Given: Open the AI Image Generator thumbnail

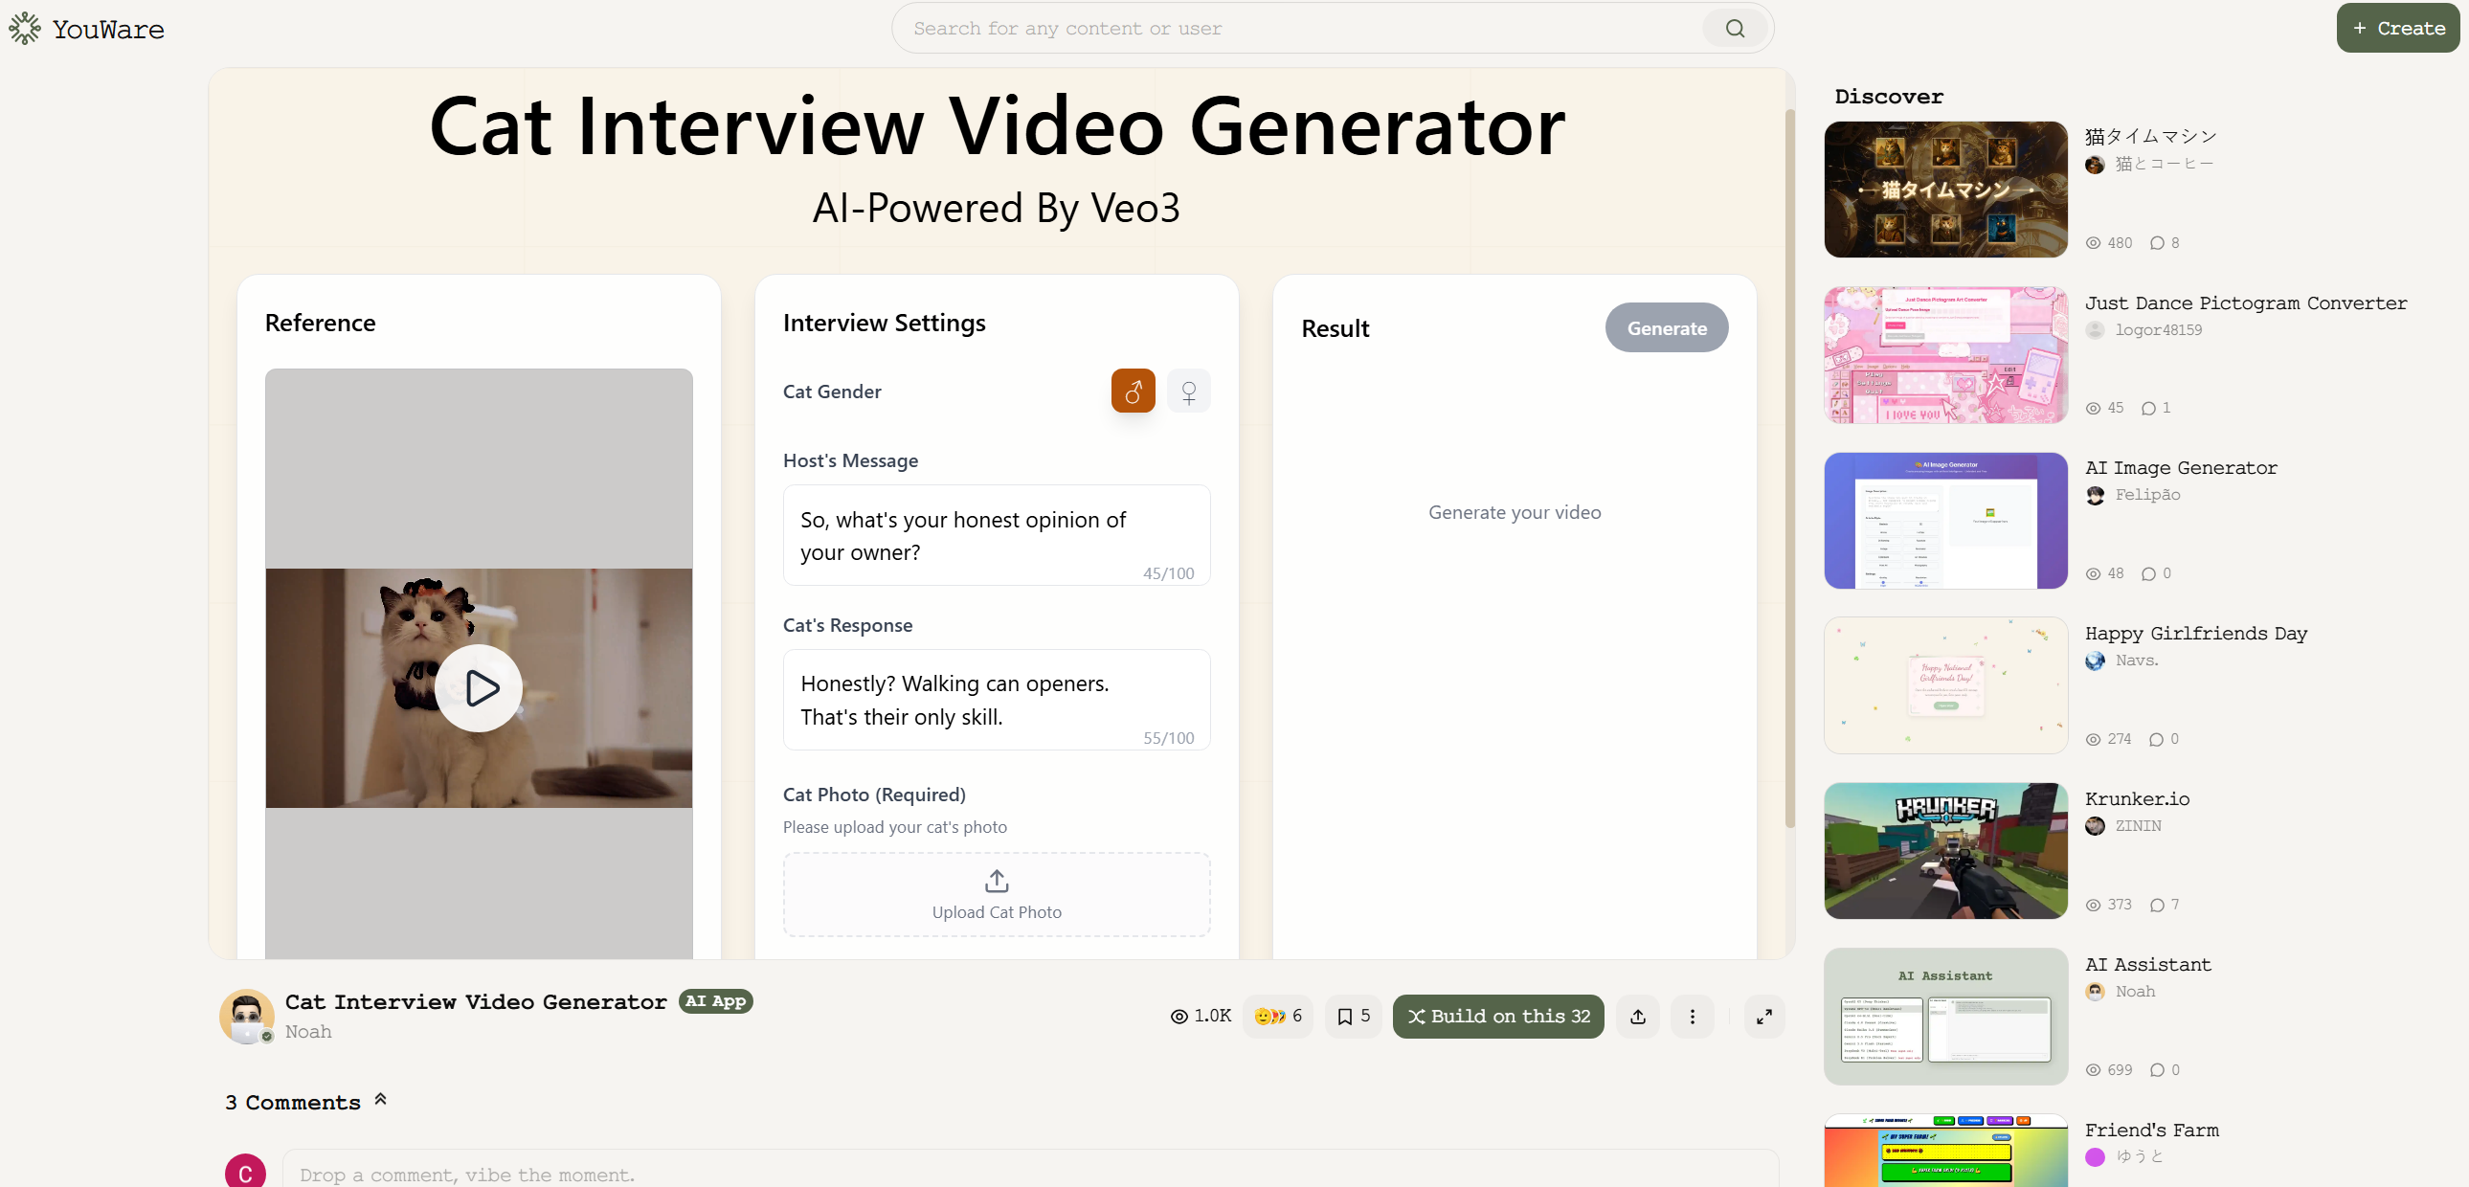Looking at the screenshot, I should [1945, 520].
